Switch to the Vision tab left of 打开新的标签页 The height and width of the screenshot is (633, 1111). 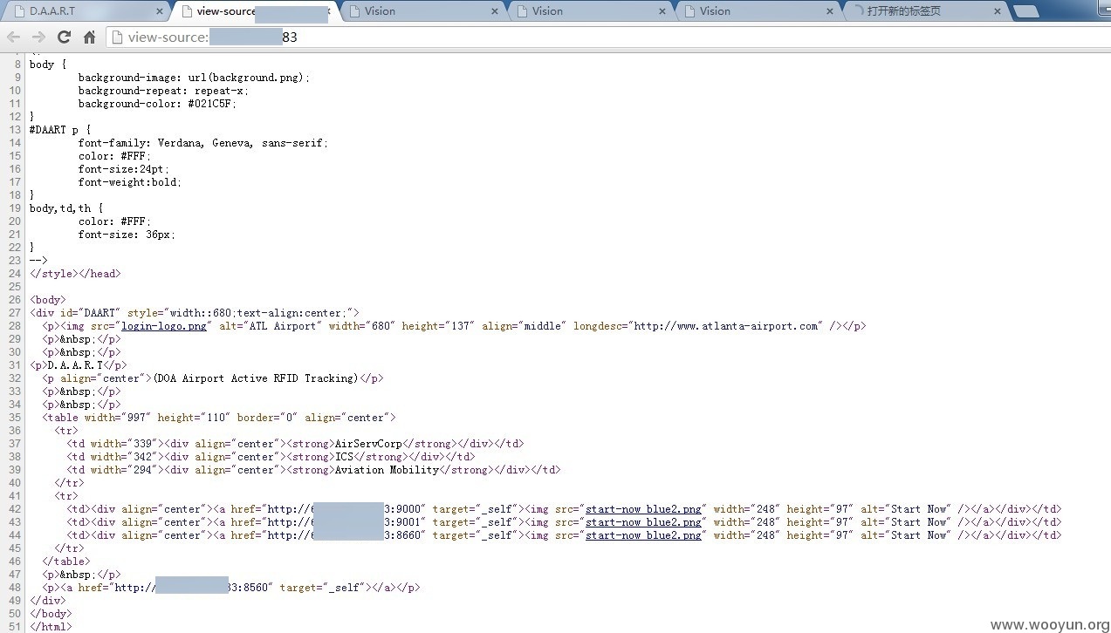[x=757, y=11]
